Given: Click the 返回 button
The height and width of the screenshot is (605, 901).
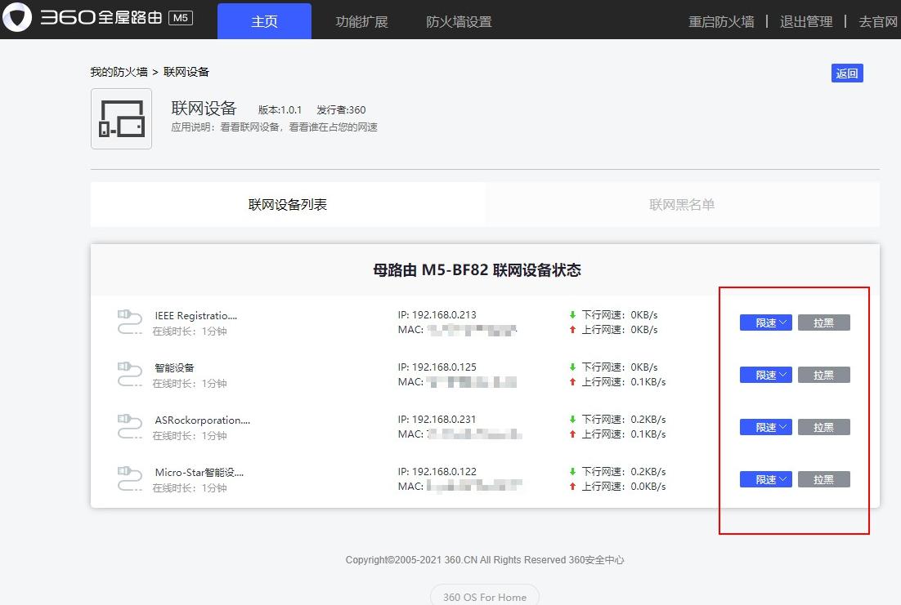Looking at the screenshot, I should (x=847, y=73).
